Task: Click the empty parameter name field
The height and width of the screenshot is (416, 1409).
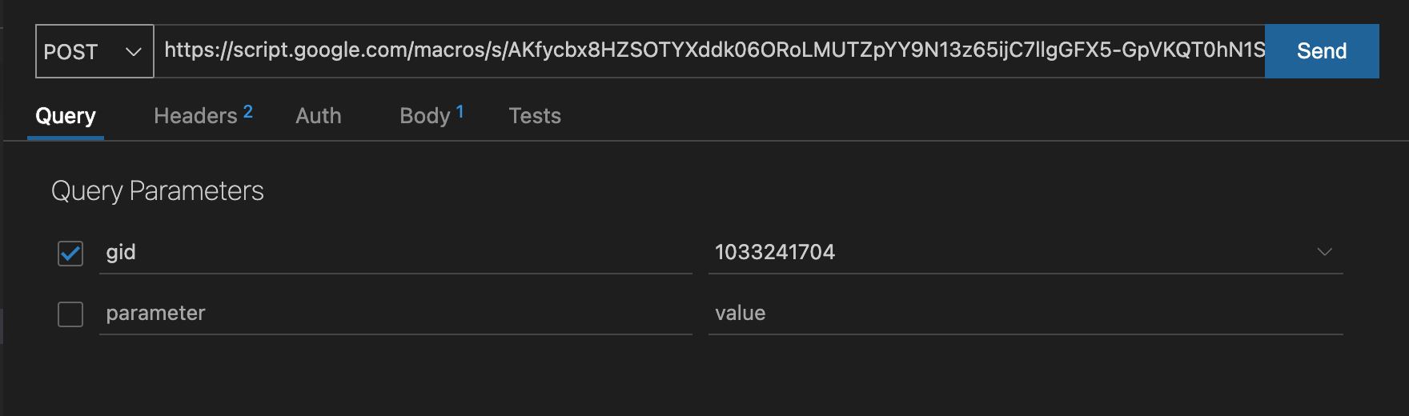Action: pos(395,314)
